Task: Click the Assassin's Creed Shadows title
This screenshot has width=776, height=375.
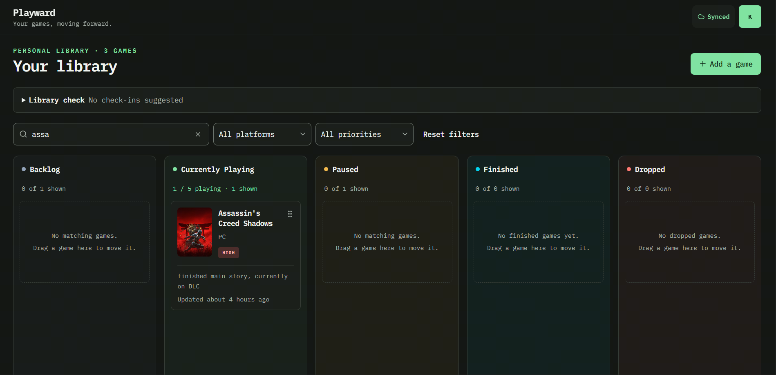Action: (x=245, y=218)
